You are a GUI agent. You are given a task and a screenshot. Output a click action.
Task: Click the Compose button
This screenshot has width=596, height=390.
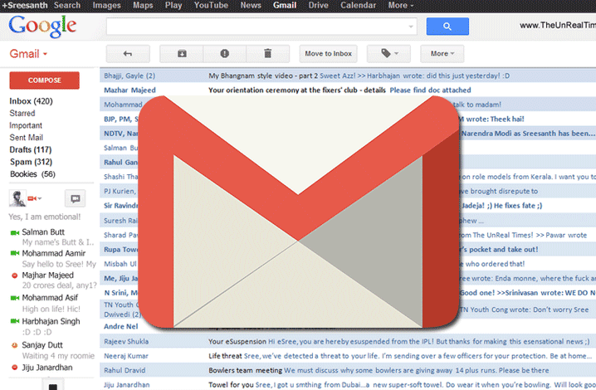(x=45, y=80)
